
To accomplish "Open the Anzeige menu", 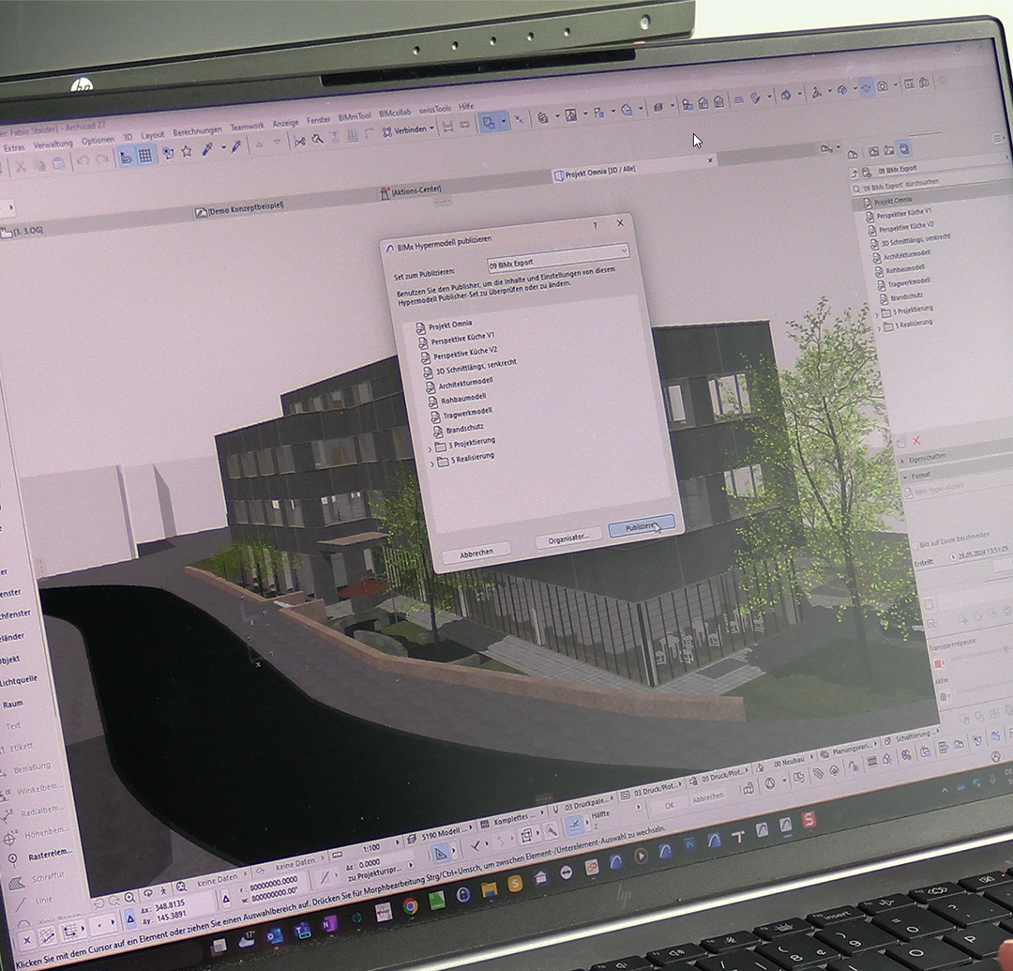I will coord(285,123).
